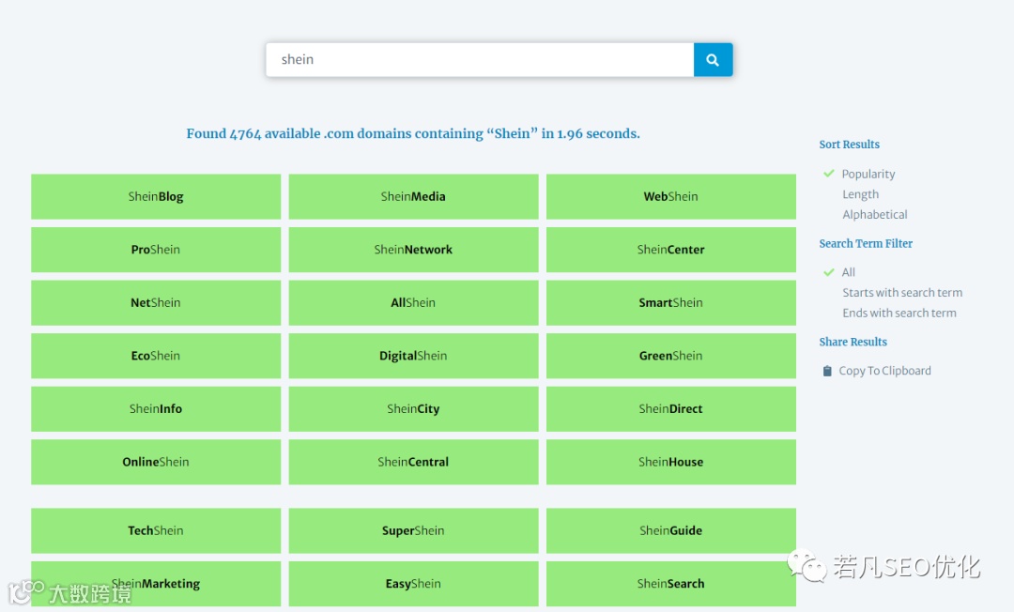This screenshot has height=612, width=1014.
Task: Click the SheinDirect domain tile
Action: click(670, 409)
